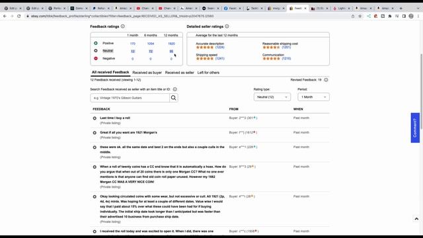Go back with the browser back arrow

pos(5,16)
